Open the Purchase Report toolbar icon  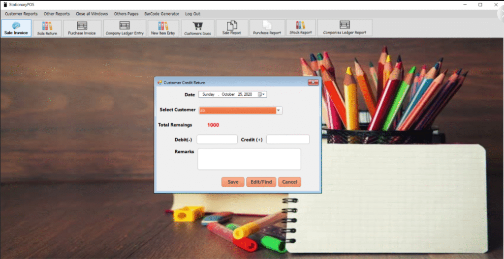[x=267, y=28]
